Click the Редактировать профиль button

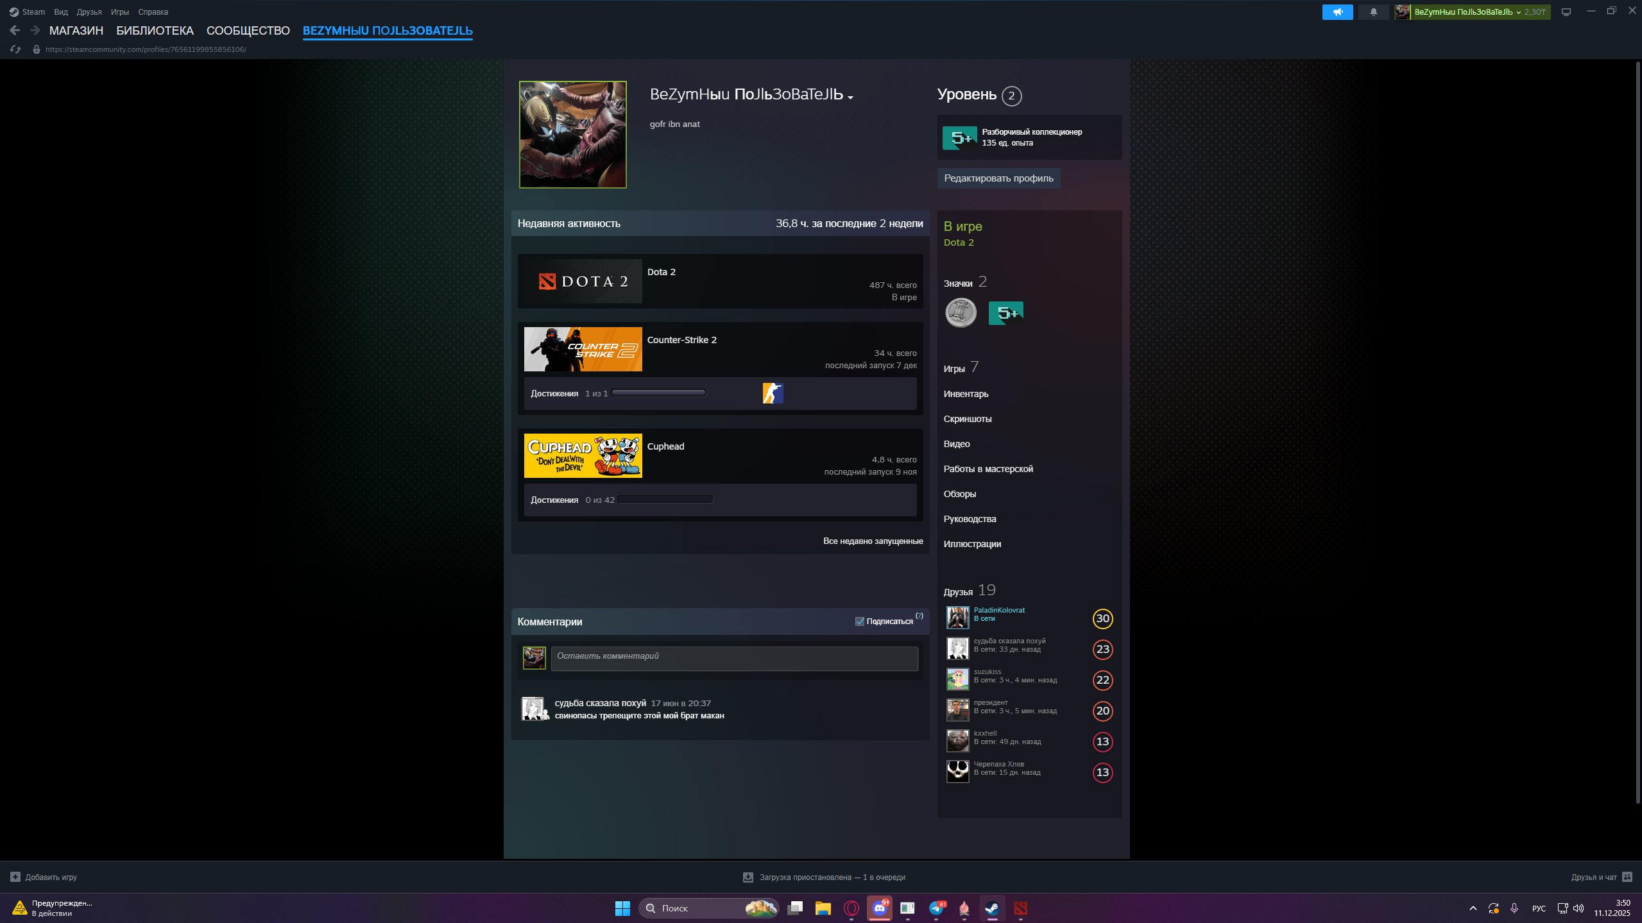pos(998,178)
